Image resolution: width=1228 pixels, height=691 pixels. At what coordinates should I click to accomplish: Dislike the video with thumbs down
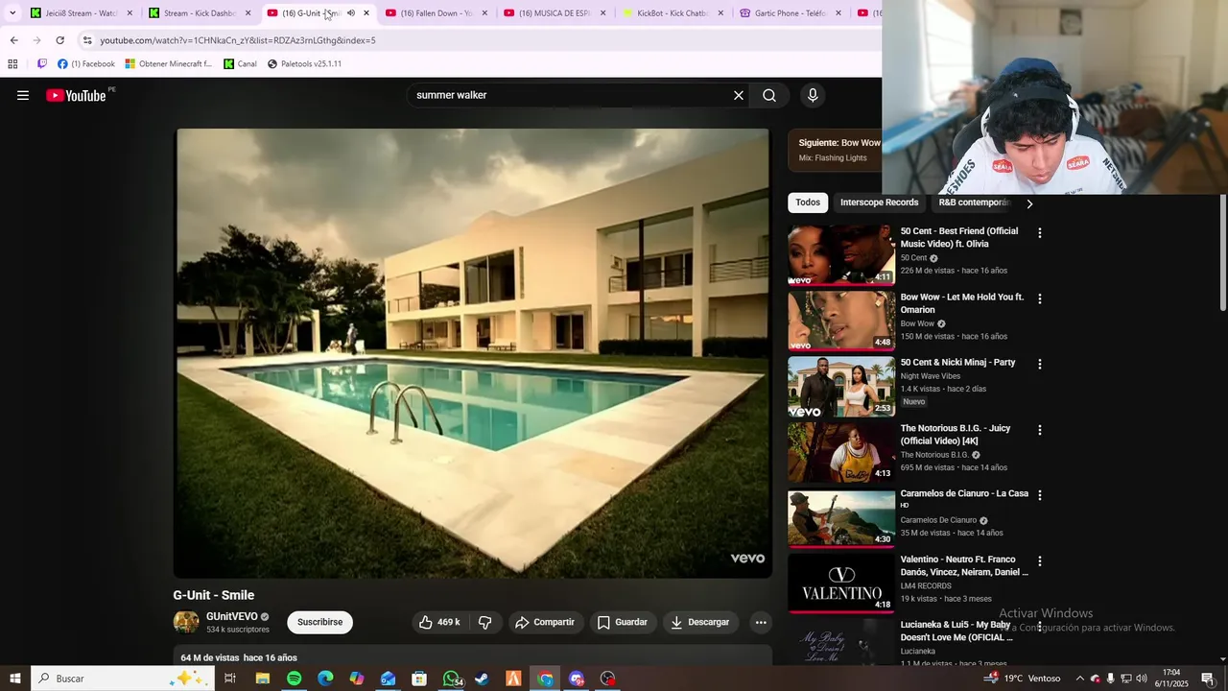pos(485,622)
